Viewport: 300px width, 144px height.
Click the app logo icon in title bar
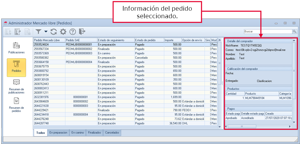click(5, 23)
